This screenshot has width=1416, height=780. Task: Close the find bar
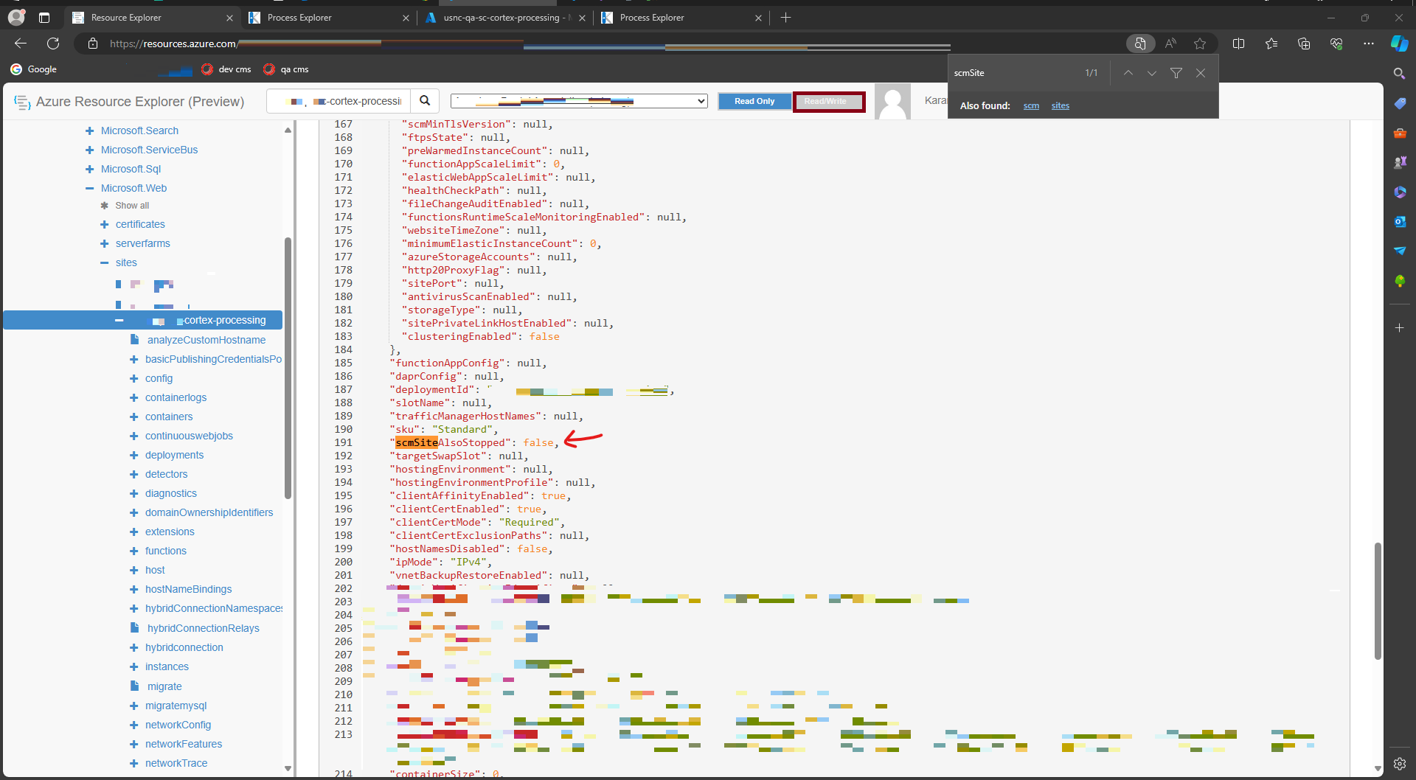(1201, 73)
